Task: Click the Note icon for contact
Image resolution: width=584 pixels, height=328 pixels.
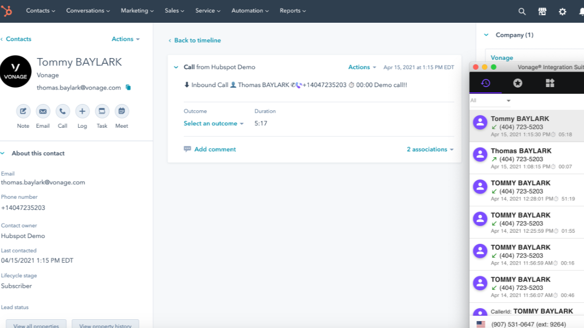Action: click(23, 111)
